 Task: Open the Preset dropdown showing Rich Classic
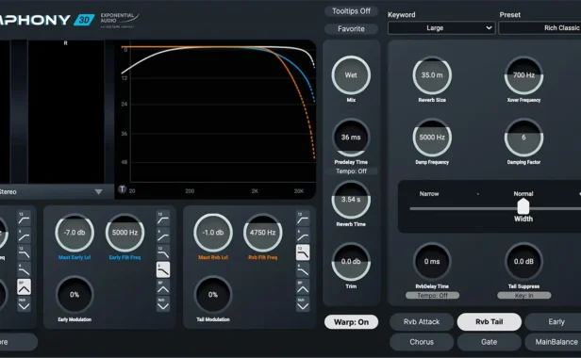pyautogui.click(x=539, y=28)
